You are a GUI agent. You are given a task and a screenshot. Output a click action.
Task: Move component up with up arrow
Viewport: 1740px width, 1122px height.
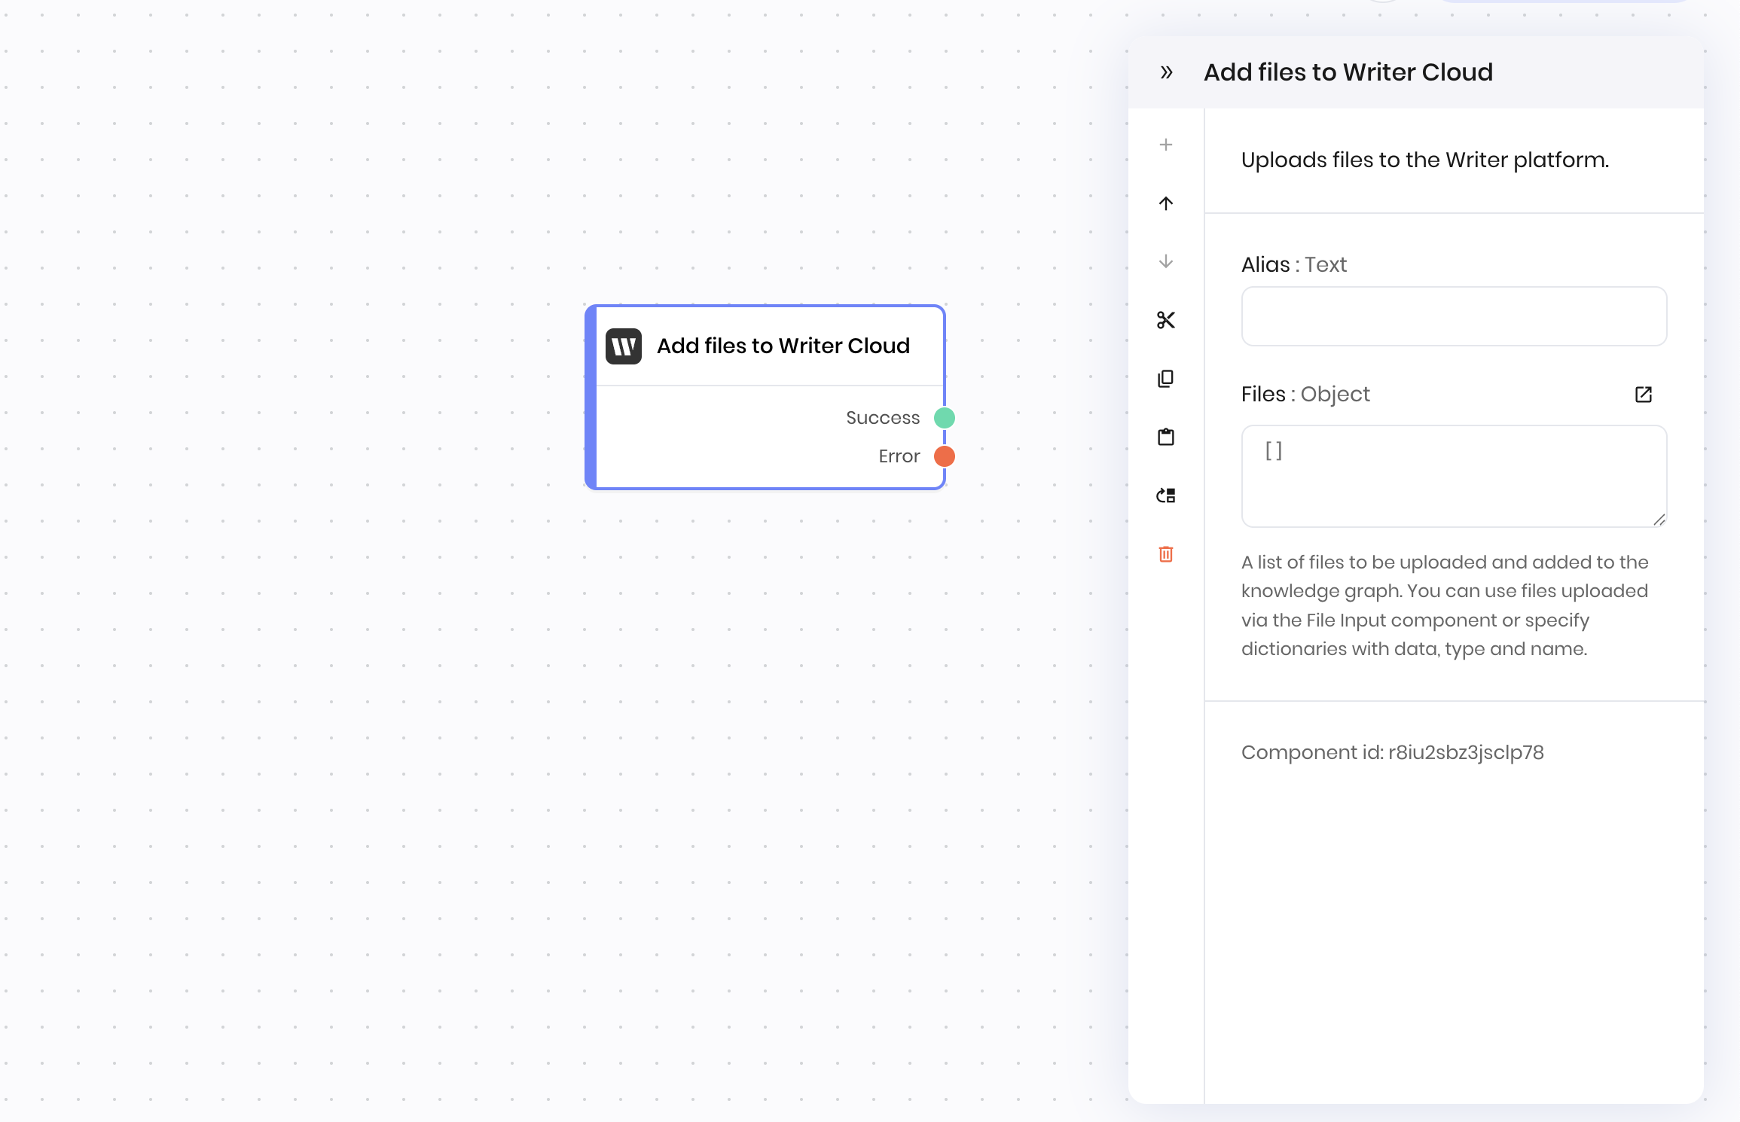click(x=1166, y=203)
